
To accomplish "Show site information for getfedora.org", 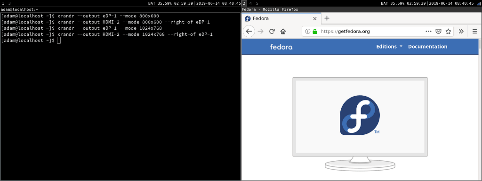I will click(x=308, y=32).
